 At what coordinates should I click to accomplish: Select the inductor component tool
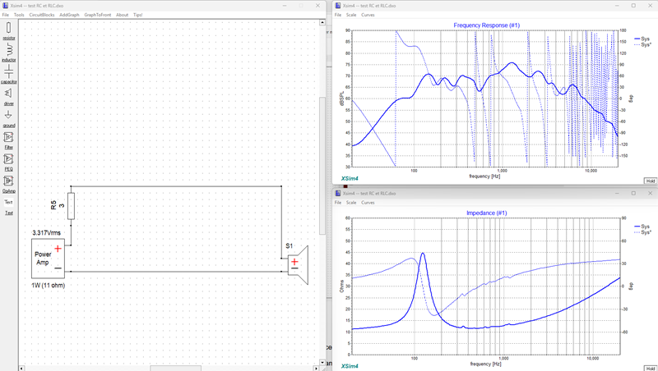[x=9, y=53]
